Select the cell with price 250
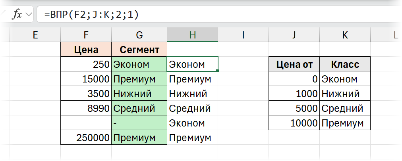This screenshot has height=161, width=402. point(86,64)
